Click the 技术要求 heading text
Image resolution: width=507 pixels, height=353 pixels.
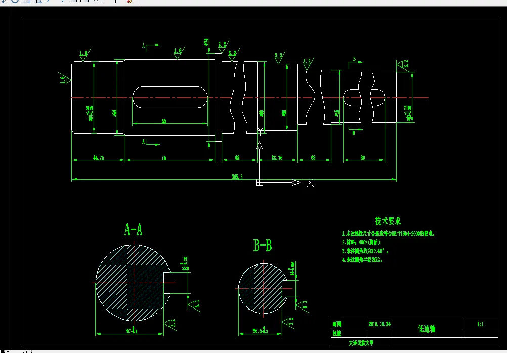pos(388,221)
